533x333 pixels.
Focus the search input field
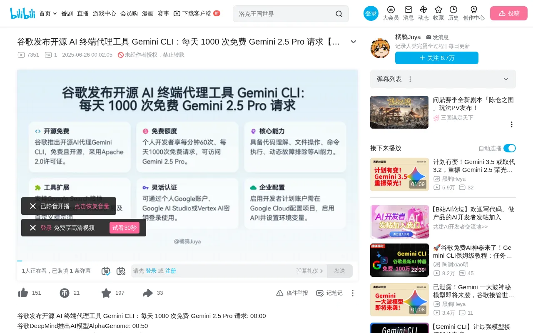(285, 14)
